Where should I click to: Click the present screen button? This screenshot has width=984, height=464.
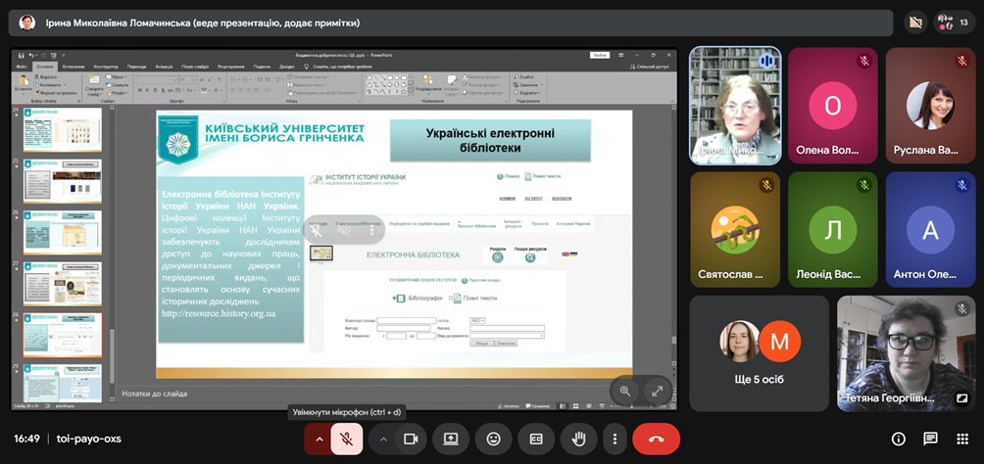451,440
